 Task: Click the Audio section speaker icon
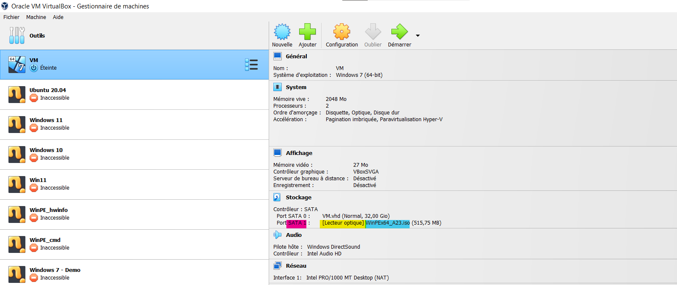click(x=277, y=235)
